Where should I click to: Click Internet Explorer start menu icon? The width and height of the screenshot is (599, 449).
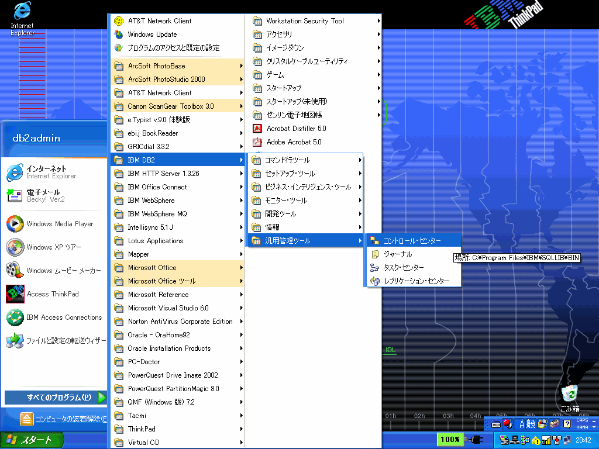click(15, 172)
